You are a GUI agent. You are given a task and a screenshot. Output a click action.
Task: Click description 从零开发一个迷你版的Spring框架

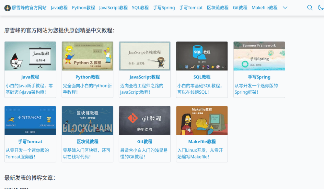[256, 89]
